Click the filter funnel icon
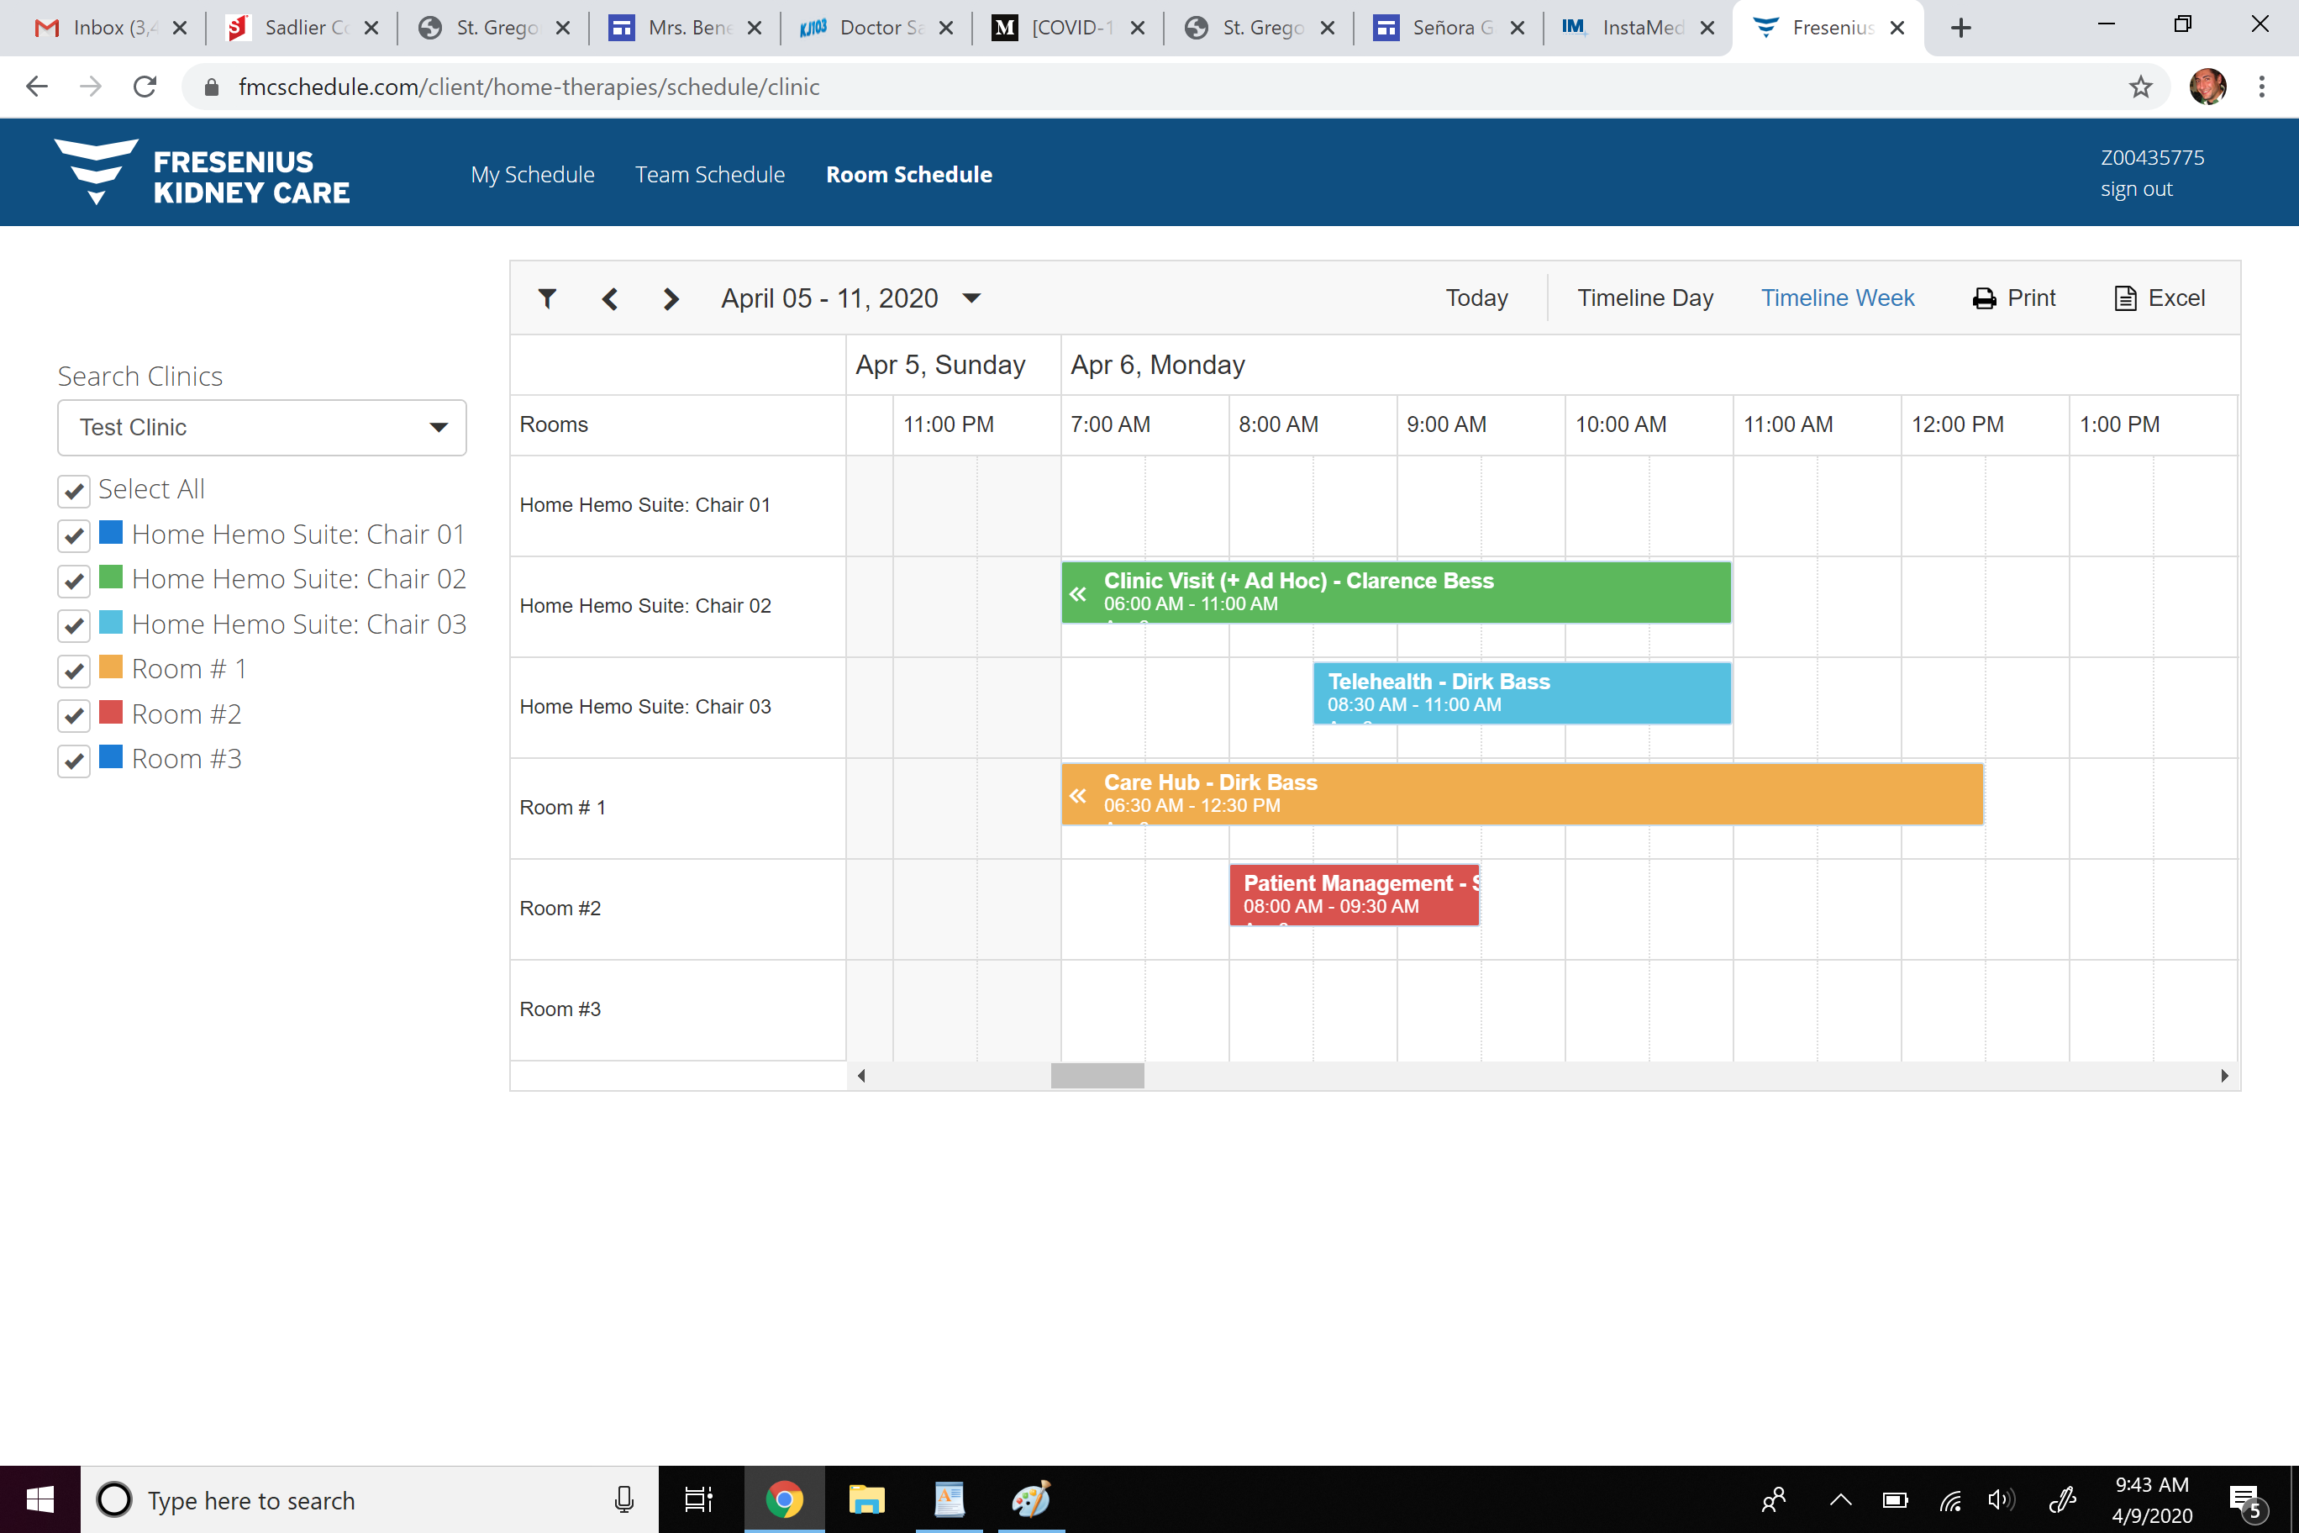 547,298
